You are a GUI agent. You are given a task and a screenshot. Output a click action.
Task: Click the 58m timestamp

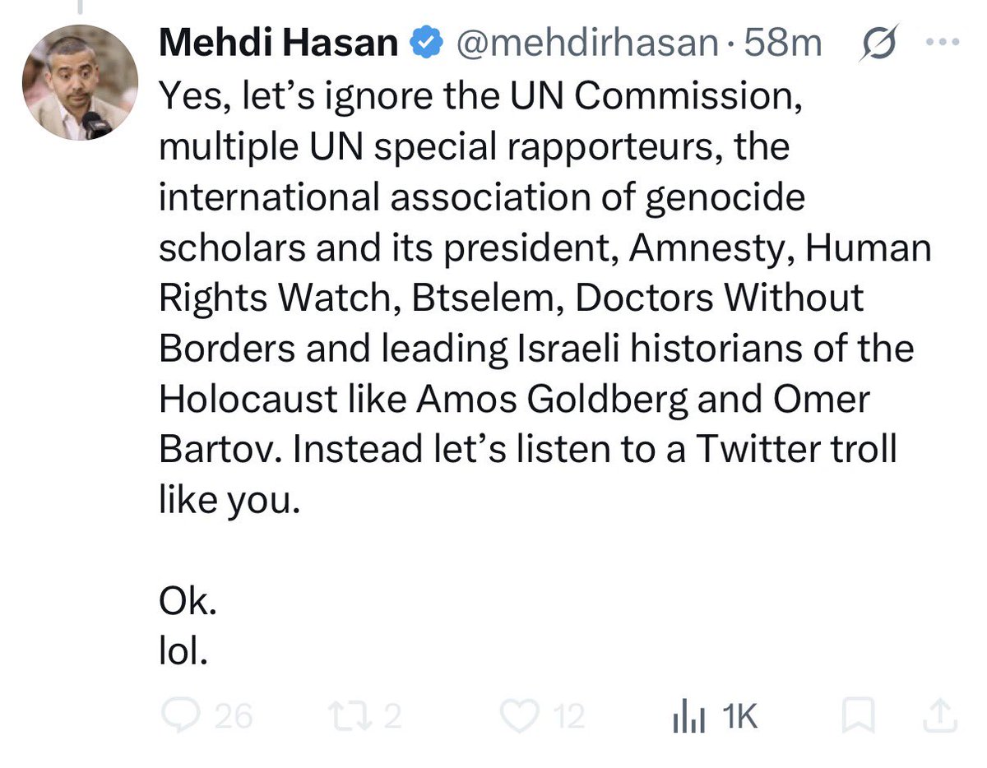(x=783, y=44)
